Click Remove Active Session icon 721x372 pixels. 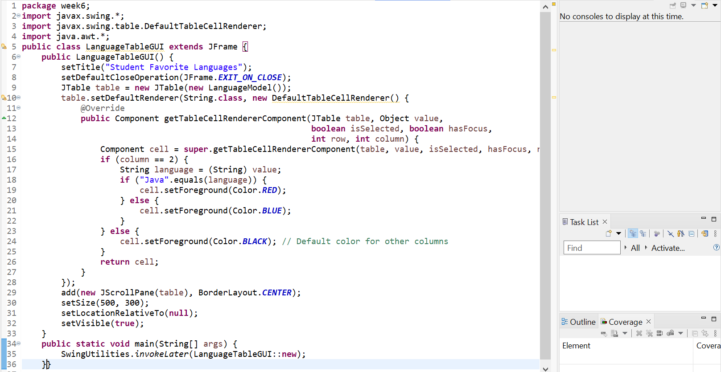pos(639,333)
